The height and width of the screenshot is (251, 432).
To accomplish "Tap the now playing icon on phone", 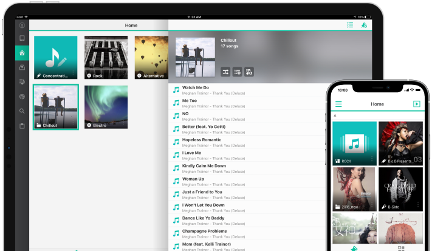I will tap(416, 104).
